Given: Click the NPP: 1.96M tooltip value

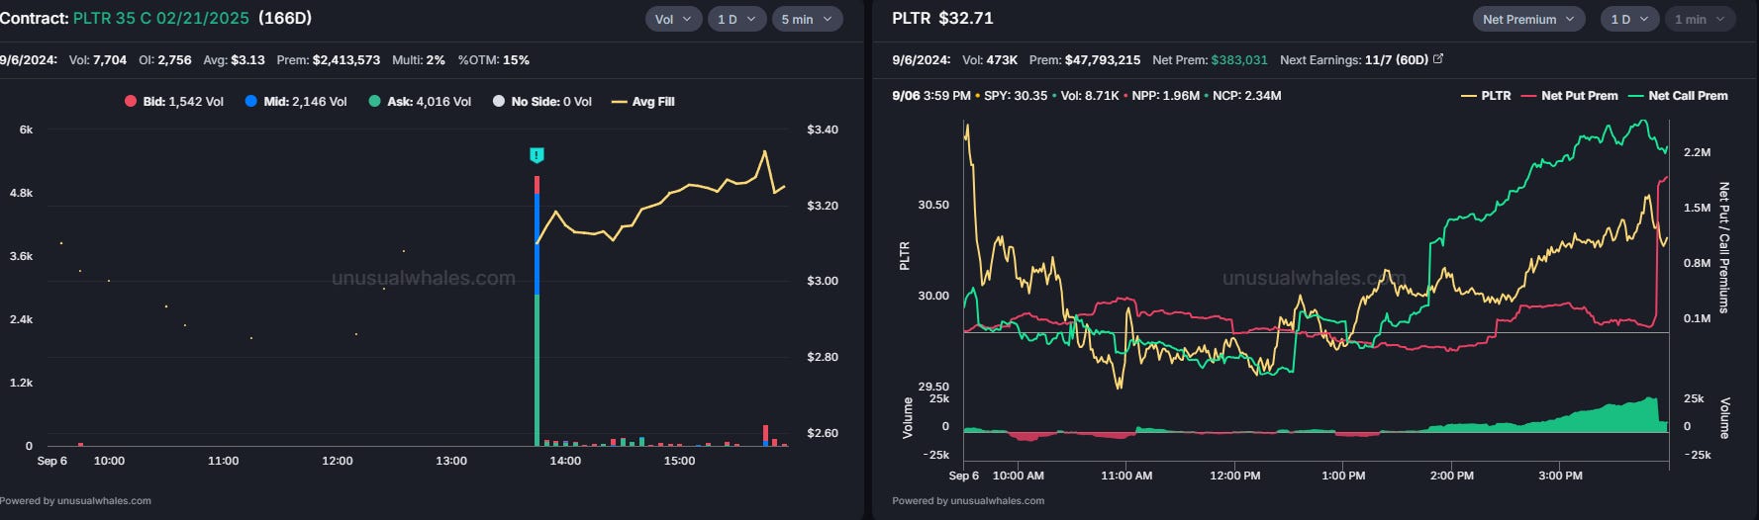Looking at the screenshot, I should pos(1166,96).
